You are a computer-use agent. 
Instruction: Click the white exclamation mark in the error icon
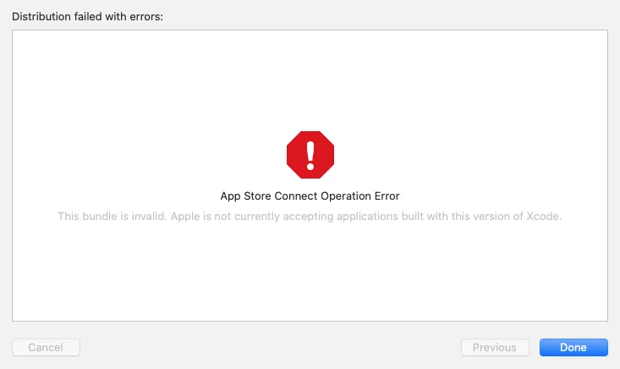310,154
